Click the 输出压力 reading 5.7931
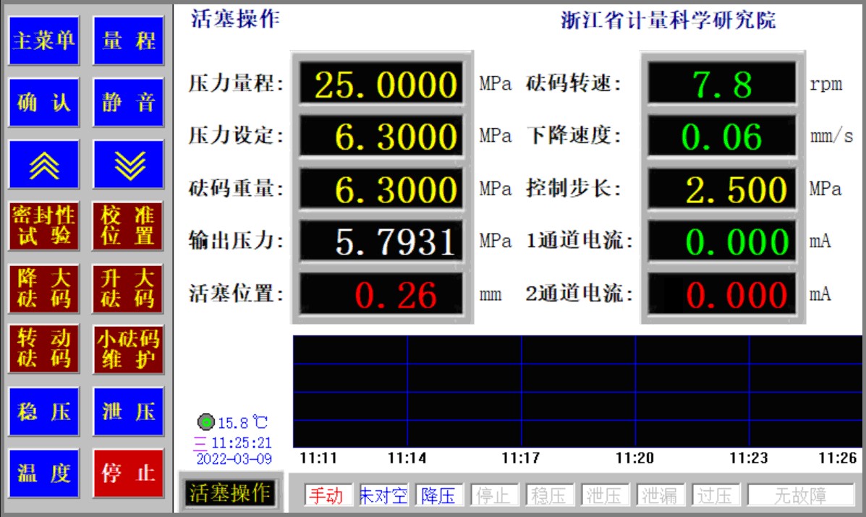The width and height of the screenshot is (866, 517). (x=382, y=241)
